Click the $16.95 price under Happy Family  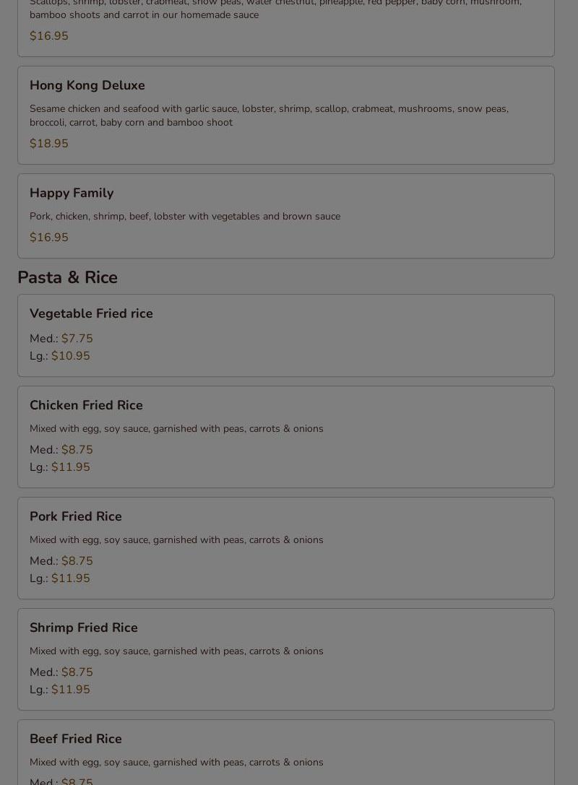click(49, 238)
